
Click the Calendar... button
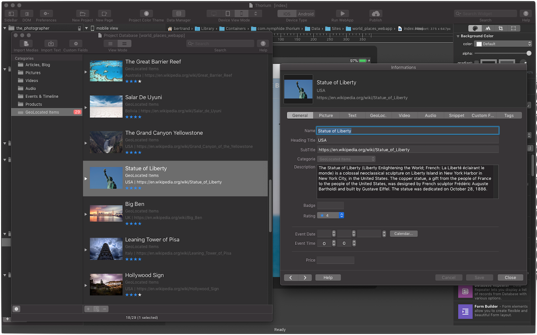point(403,234)
